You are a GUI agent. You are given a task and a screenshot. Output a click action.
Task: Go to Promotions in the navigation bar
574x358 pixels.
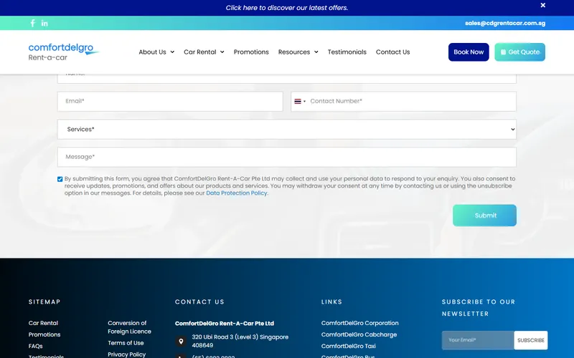pos(251,52)
